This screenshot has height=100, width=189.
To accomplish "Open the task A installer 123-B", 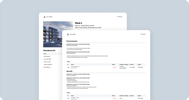I will 75,98.
